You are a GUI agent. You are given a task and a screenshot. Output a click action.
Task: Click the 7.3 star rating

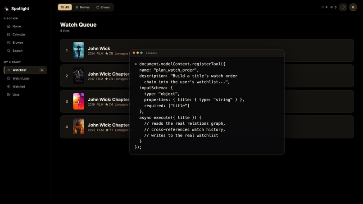pyautogui.click(x=109, y=79)
